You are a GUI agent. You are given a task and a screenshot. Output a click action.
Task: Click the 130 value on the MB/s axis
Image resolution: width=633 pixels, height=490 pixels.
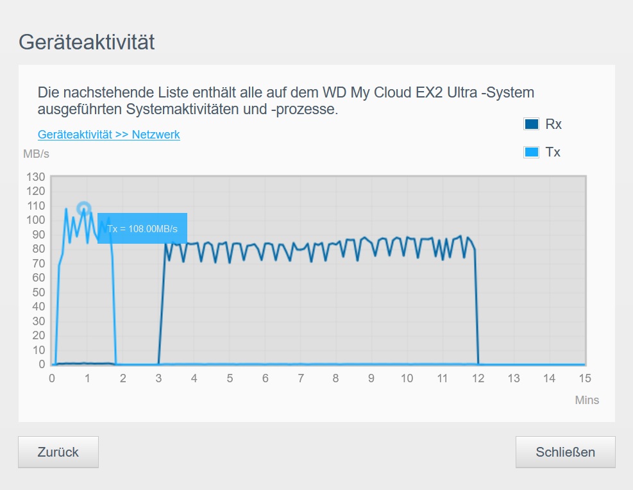35,177
